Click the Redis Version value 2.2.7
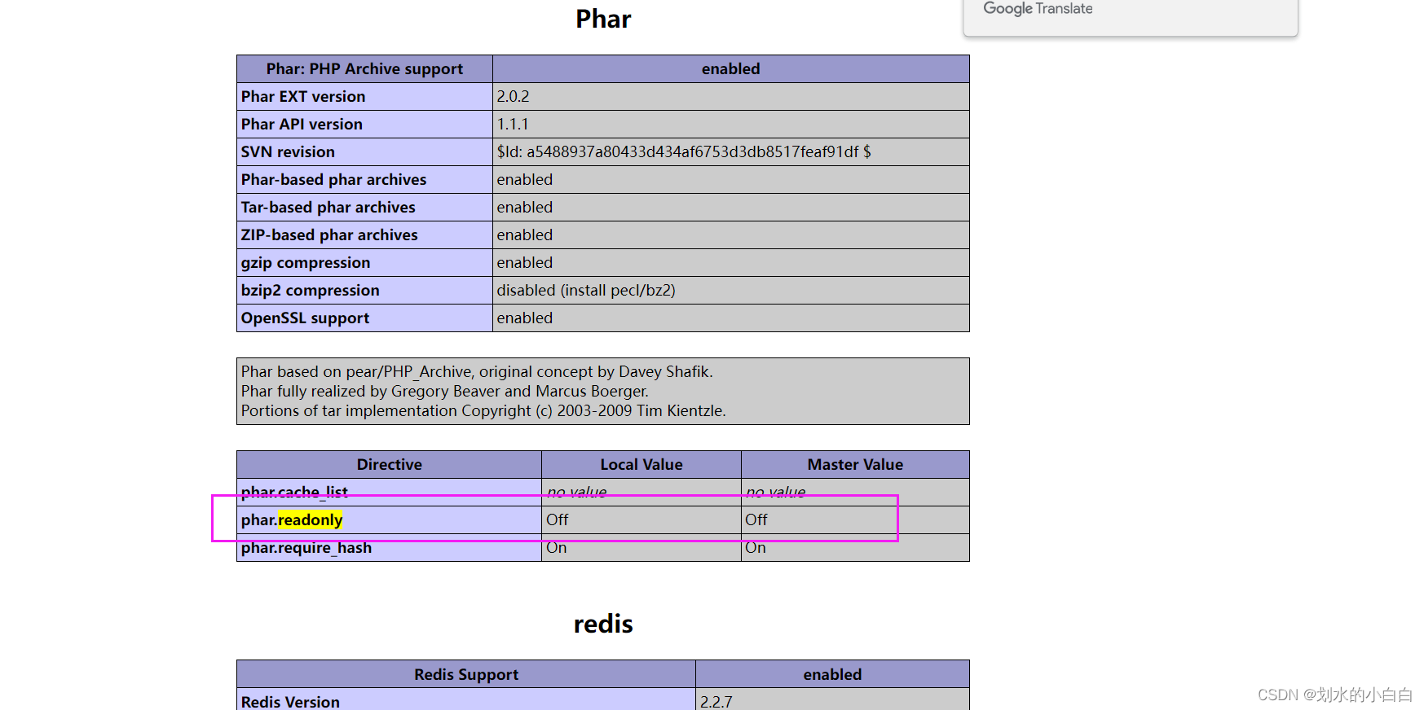The width and height of the screenshot is (1424, 710). (716, 701)
